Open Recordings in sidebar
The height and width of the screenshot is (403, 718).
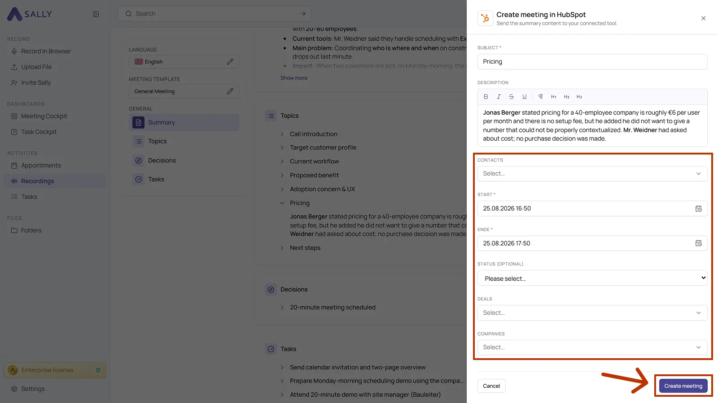coord(55,181)
